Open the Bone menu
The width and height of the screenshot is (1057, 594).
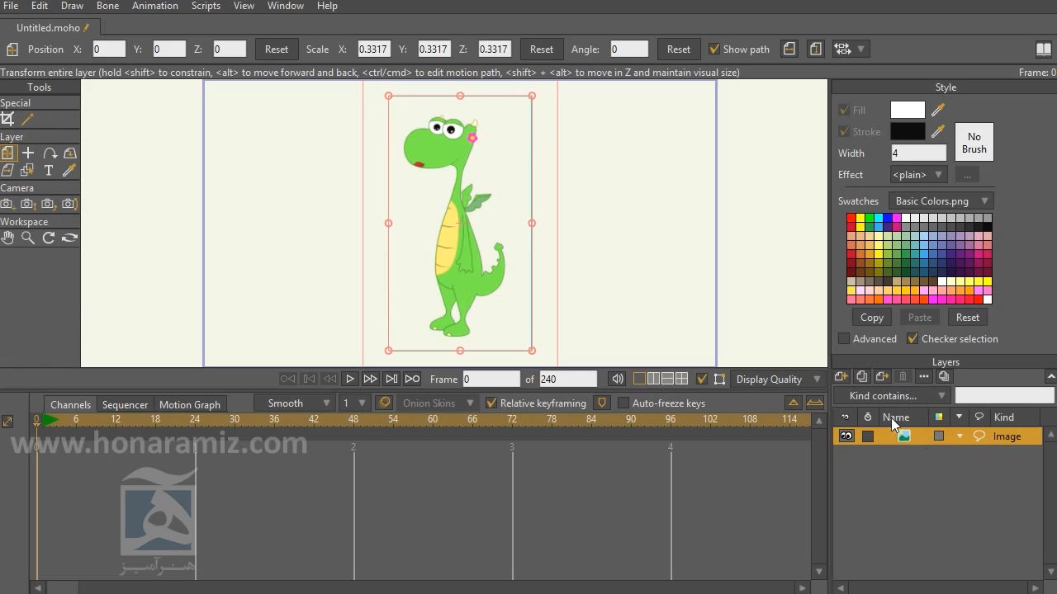pos(107,6)
